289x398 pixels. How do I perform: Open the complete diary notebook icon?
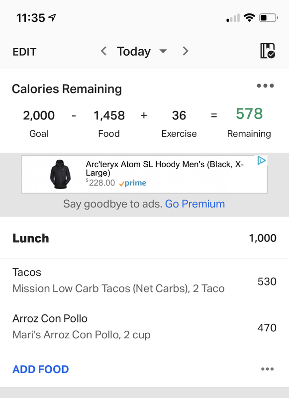tap(268, 51)
